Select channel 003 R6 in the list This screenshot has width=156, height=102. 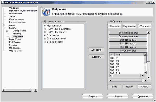coord(127,64)
